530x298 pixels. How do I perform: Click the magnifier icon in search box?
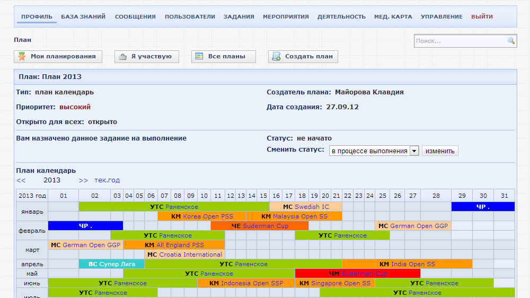[511, 41]
